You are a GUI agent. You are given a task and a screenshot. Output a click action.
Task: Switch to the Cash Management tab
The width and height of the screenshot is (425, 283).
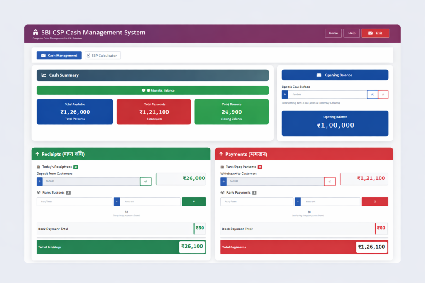point(59,55)
